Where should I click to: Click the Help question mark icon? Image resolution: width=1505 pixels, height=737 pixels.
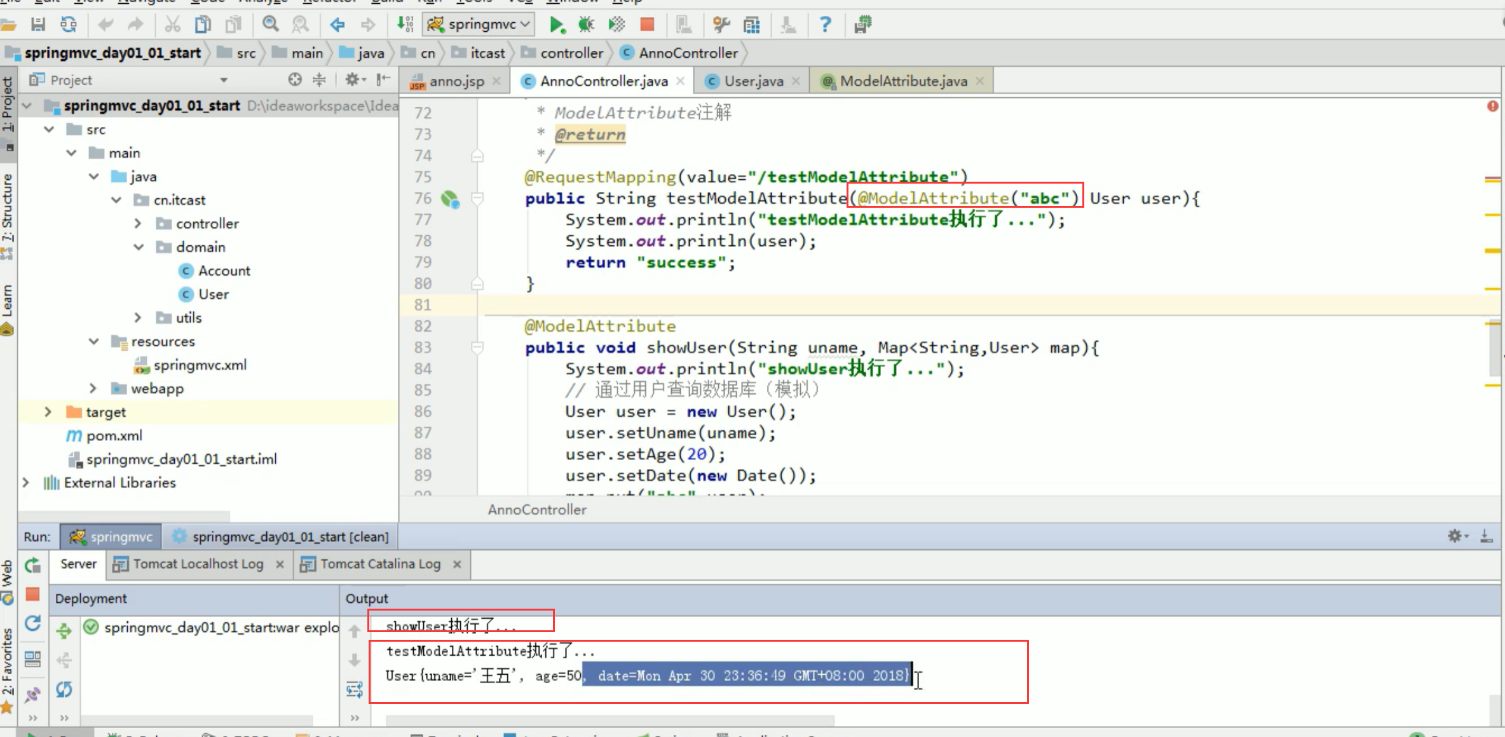[x=825, y=25]
